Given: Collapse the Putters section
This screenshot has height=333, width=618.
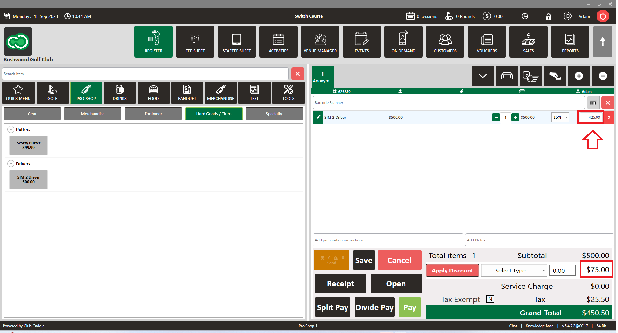Looking at the screenshot, I should [x=11, y=129].
